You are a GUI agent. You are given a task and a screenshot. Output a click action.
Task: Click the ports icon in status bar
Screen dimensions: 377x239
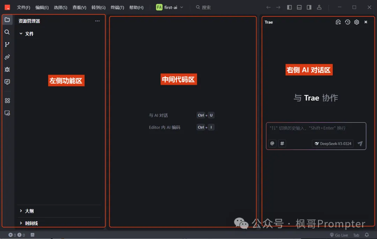pos(32,235)
